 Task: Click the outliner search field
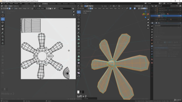[x=166, y=6]
